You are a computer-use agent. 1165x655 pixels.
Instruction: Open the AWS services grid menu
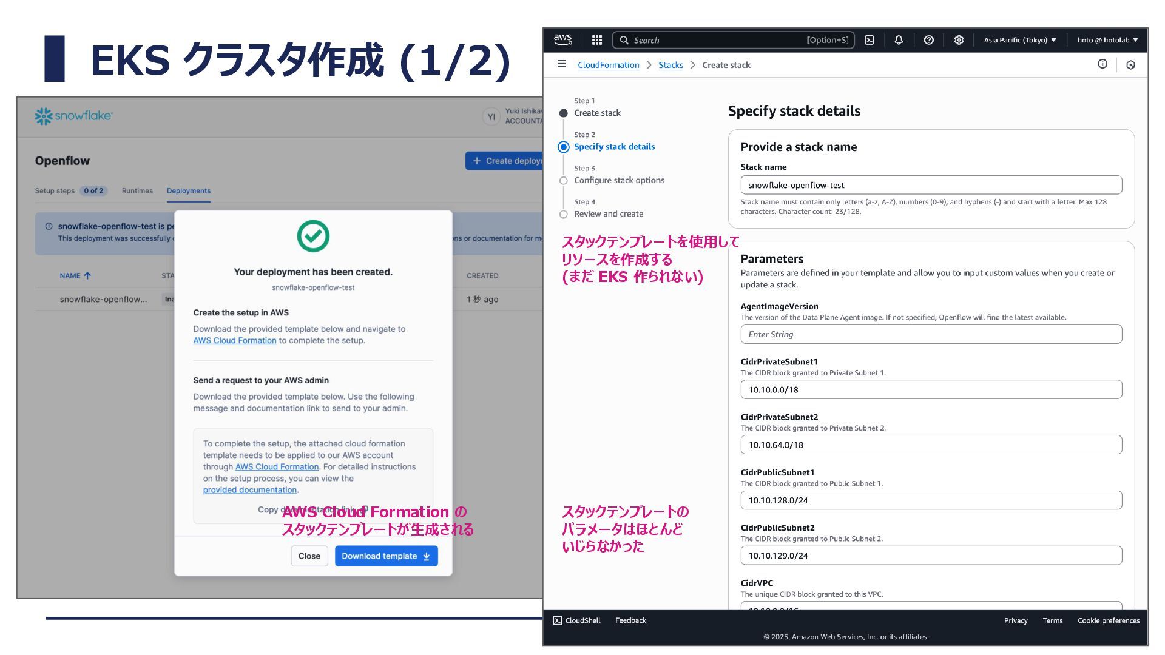coord(596,40)
